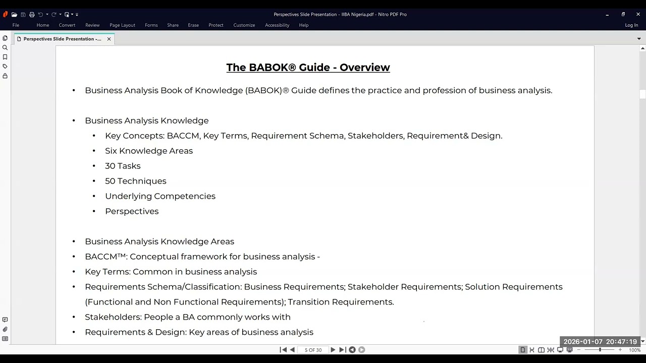Redo using the redo arrow icon
The width and height of the screenshot is (646, 363).
coord(53,15)
